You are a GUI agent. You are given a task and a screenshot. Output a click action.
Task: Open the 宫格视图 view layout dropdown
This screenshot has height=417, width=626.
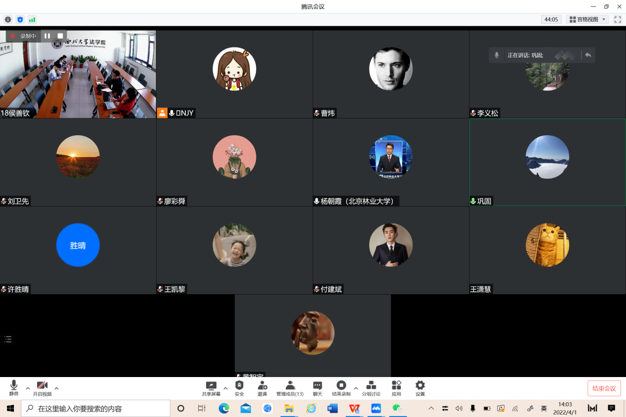[x=587, y=20]
